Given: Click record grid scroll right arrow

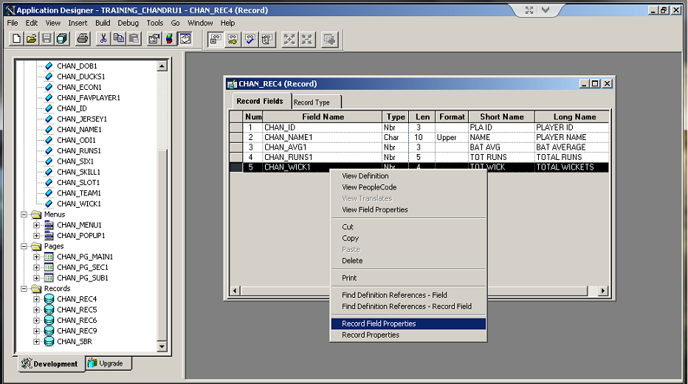Looking at the screenshot, I should 603,290.
